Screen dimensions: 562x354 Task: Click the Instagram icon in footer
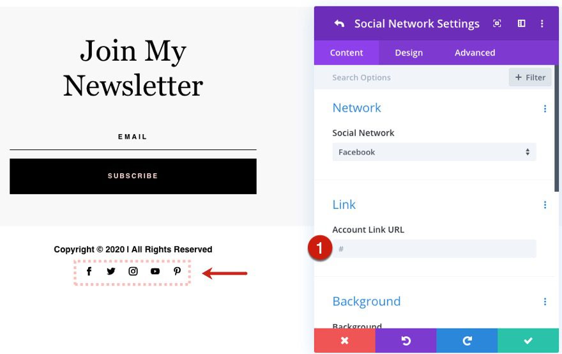point(133,272)
